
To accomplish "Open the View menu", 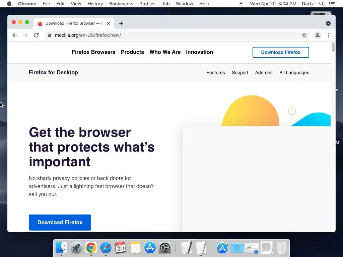I will (x=76, y=4).
